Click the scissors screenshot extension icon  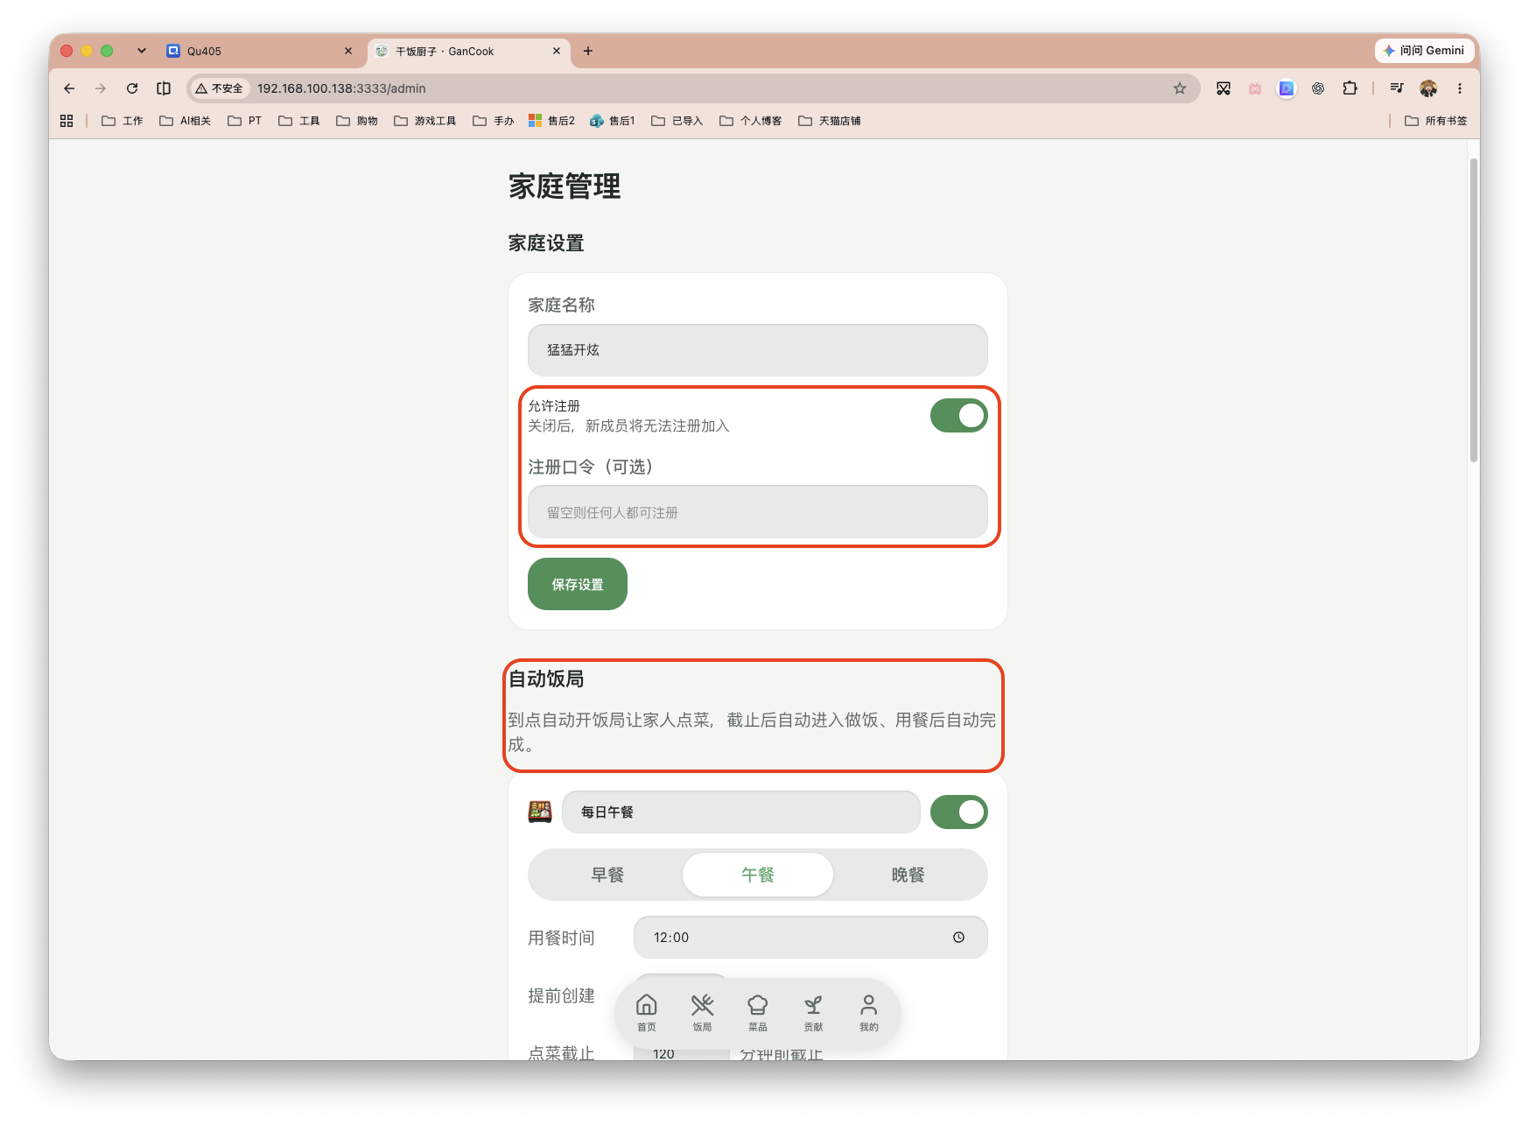1224,88
